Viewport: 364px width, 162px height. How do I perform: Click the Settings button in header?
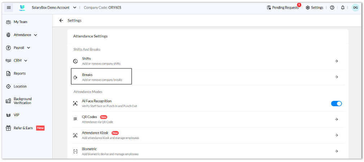(315, 8)
